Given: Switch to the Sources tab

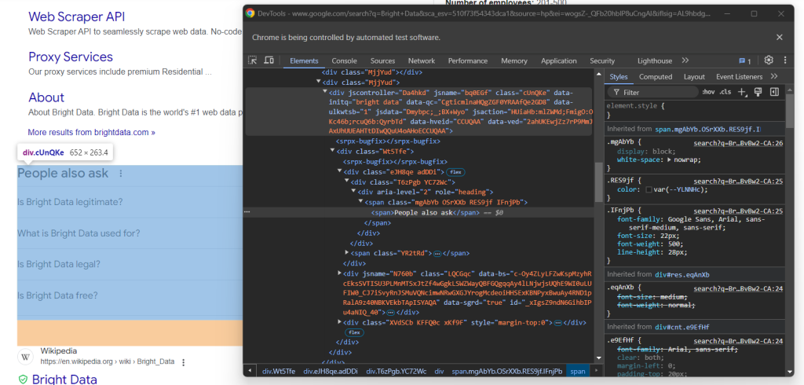Looking at the screenshot, I should click(x=382, y=60).
